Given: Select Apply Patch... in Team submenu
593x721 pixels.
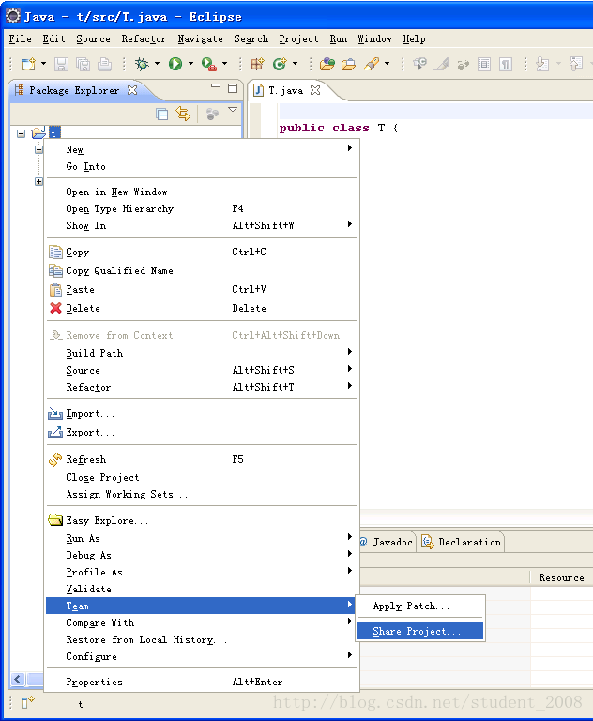Looking at the screenshot, I should [420, 606].
